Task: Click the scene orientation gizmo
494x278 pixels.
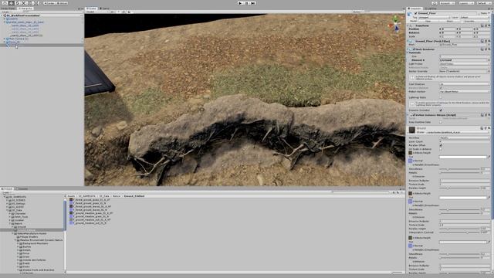Action: click(x=396, y=25)
